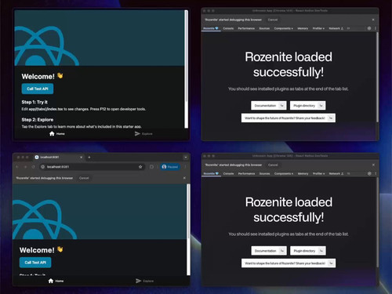
Task: Dismiss the debugging infobar in the lower DevTools window
Action: coord(373,165)
